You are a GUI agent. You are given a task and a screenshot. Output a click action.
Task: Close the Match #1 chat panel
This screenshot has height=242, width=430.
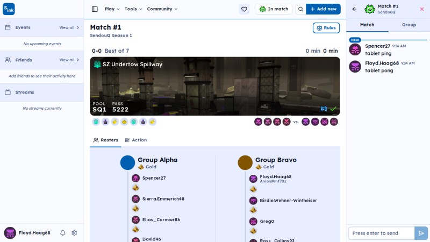(422, 9)
